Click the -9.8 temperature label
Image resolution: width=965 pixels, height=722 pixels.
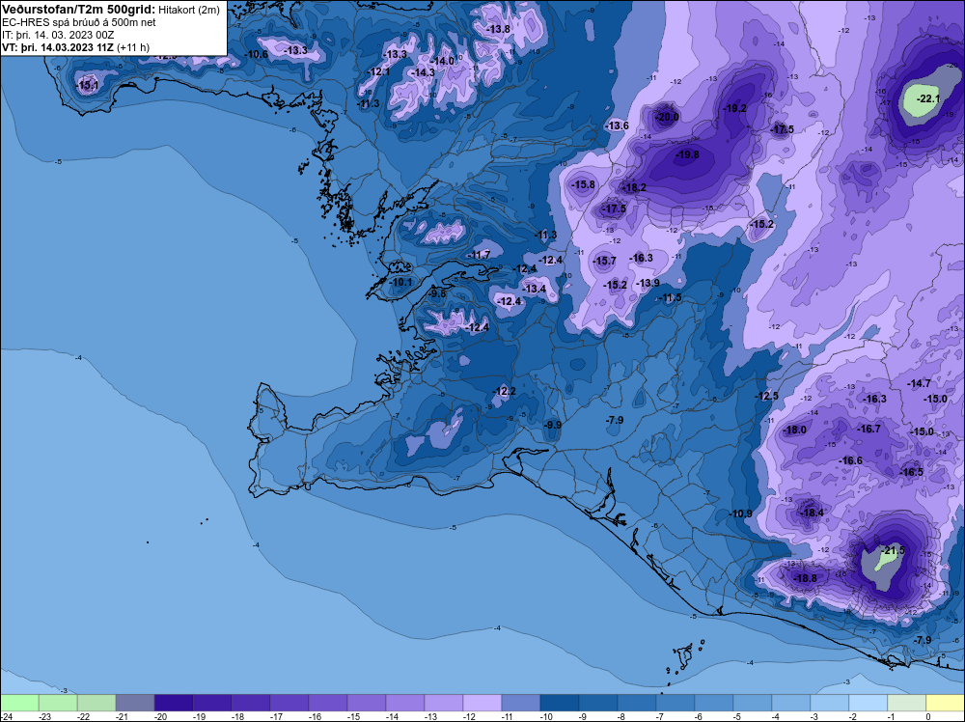(x=437, y=294)
